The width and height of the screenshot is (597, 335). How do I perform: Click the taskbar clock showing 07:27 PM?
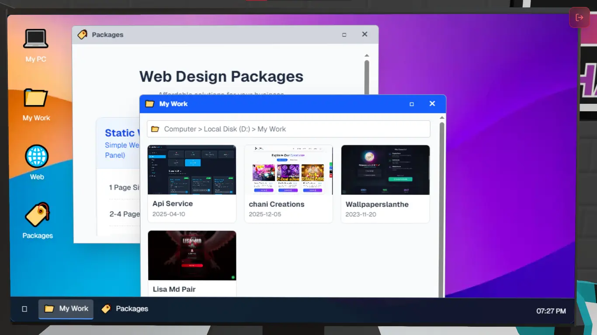551,311
